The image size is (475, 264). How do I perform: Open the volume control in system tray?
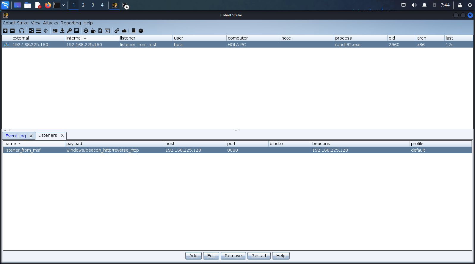click(x=414, y=5)
